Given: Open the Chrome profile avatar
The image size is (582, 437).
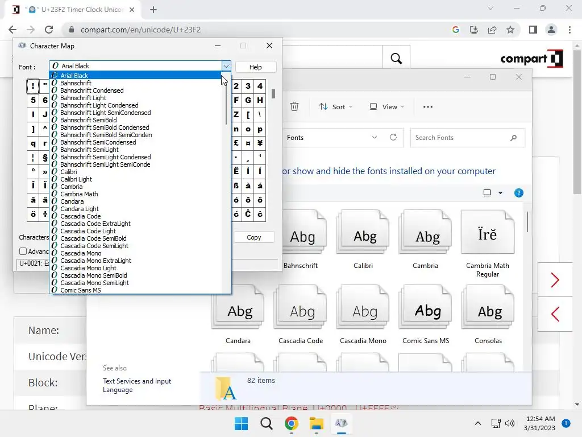Looking at the screenshot, I should click(x=551, y=30).
